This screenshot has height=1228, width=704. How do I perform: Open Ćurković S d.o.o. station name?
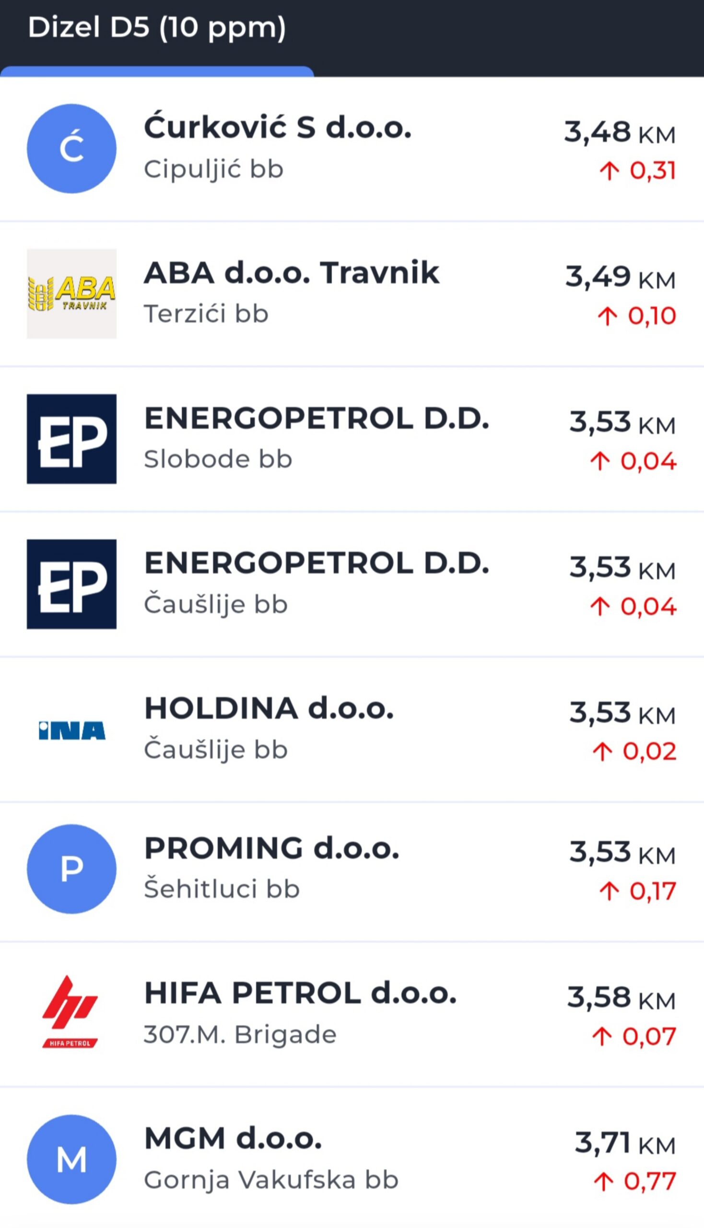tap(278, 128)
